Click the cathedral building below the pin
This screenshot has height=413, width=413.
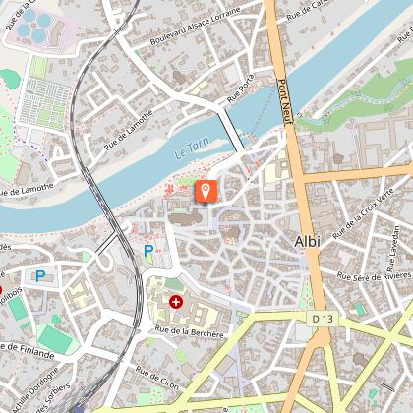[185, 217]
